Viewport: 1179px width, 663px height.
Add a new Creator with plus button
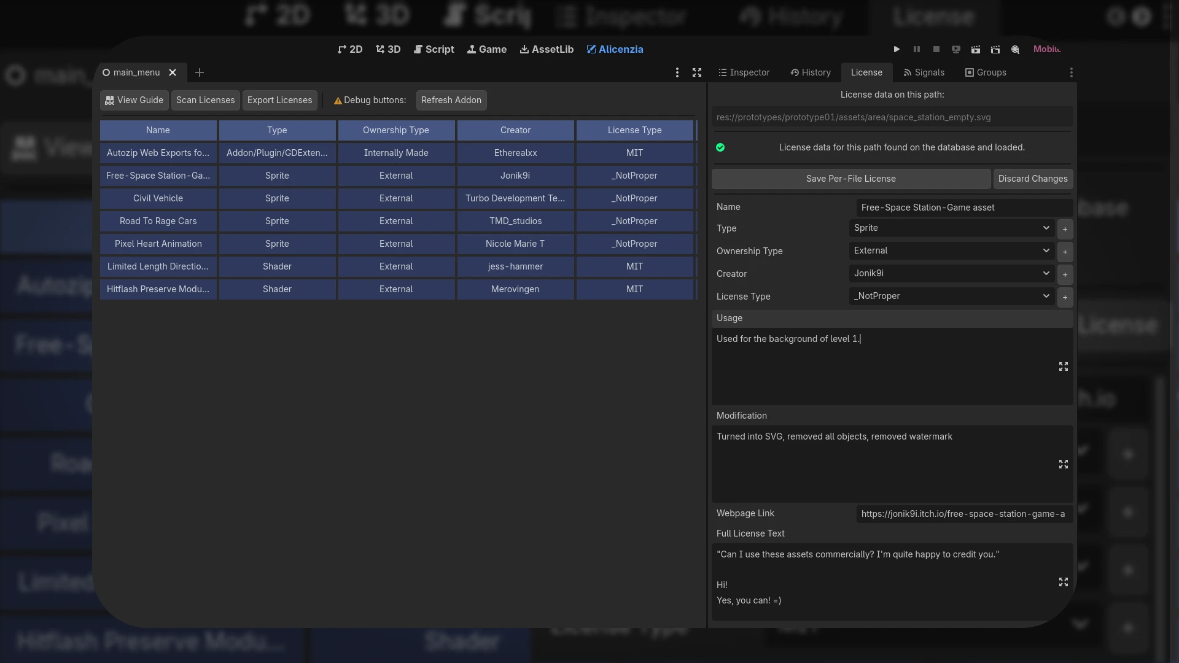1065,274
